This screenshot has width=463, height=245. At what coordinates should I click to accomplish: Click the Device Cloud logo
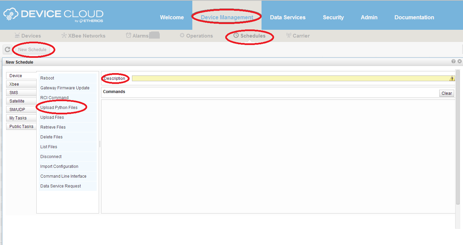pyautogui.click(x=53, y=15)
